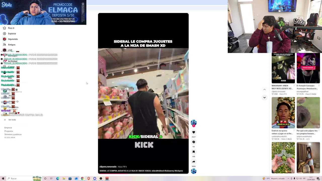This screenshot has width=322, height=181.
Task: Open the Por qué este pájaro video thumbnail
Action: (x=308, y=113)
